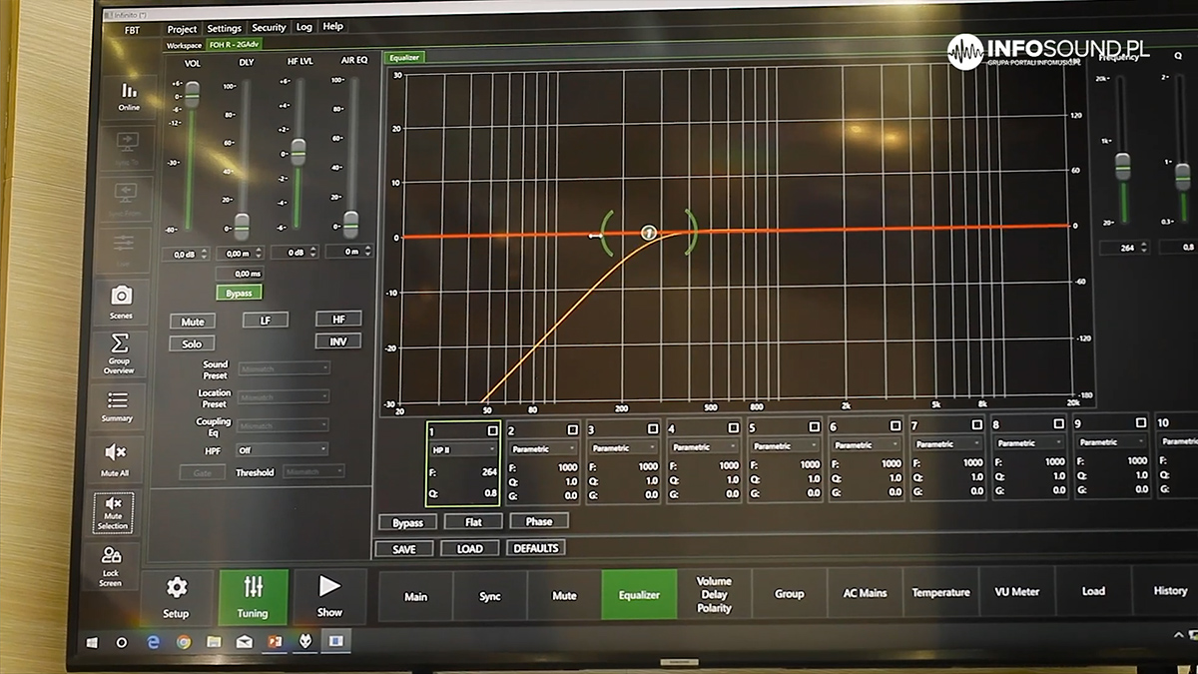1198x674 pixels.
Task: Click the LOAD button
Action: (x=469, y=548)
